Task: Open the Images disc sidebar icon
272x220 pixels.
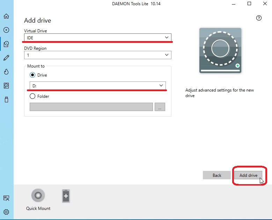Action: click(6, 30)
